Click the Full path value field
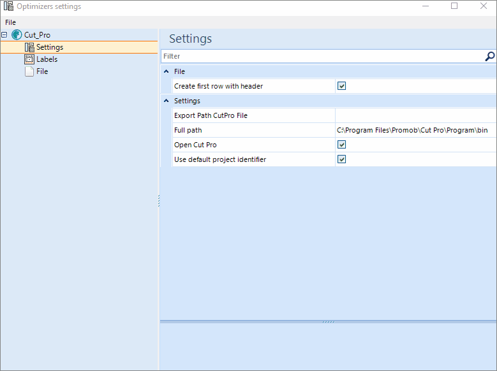Viewport: 497px width, 371px height. point(415,130)
